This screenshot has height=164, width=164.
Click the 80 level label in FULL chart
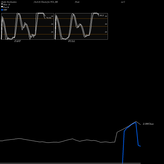(x=106, y=16)
